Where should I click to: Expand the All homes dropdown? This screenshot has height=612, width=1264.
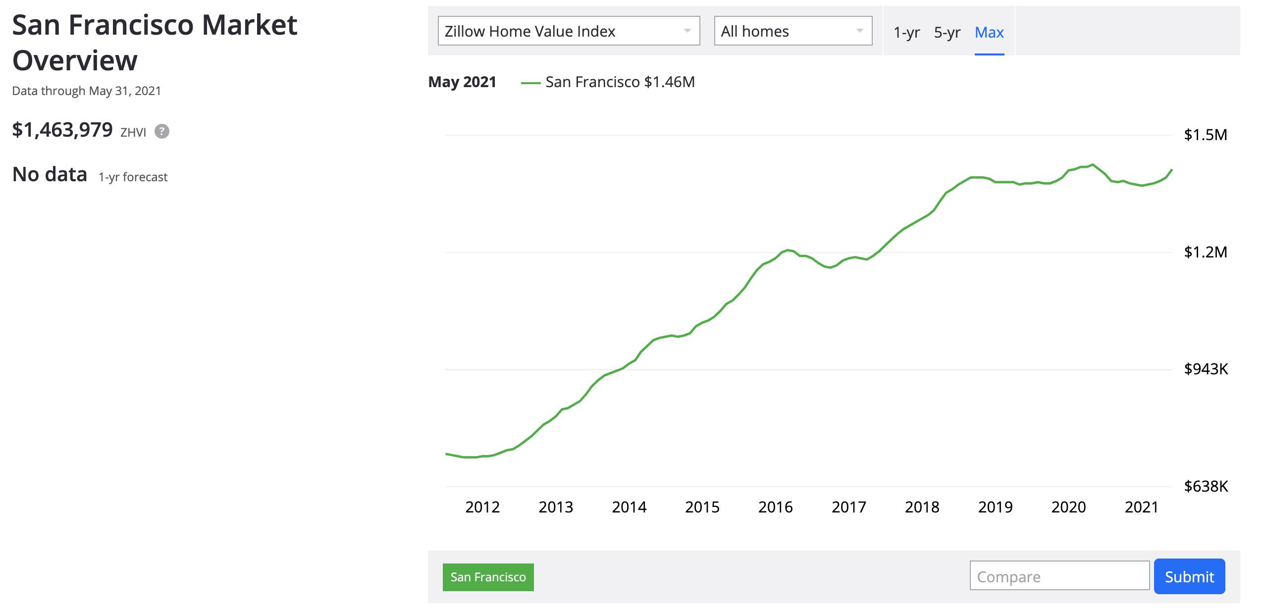point(792,31)
